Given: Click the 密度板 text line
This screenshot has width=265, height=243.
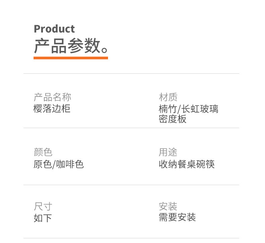Looking at the screenshot, I should [172, 119].
